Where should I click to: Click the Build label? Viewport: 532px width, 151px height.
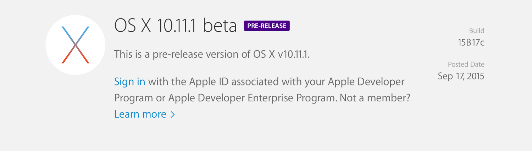tap(477, 31)
